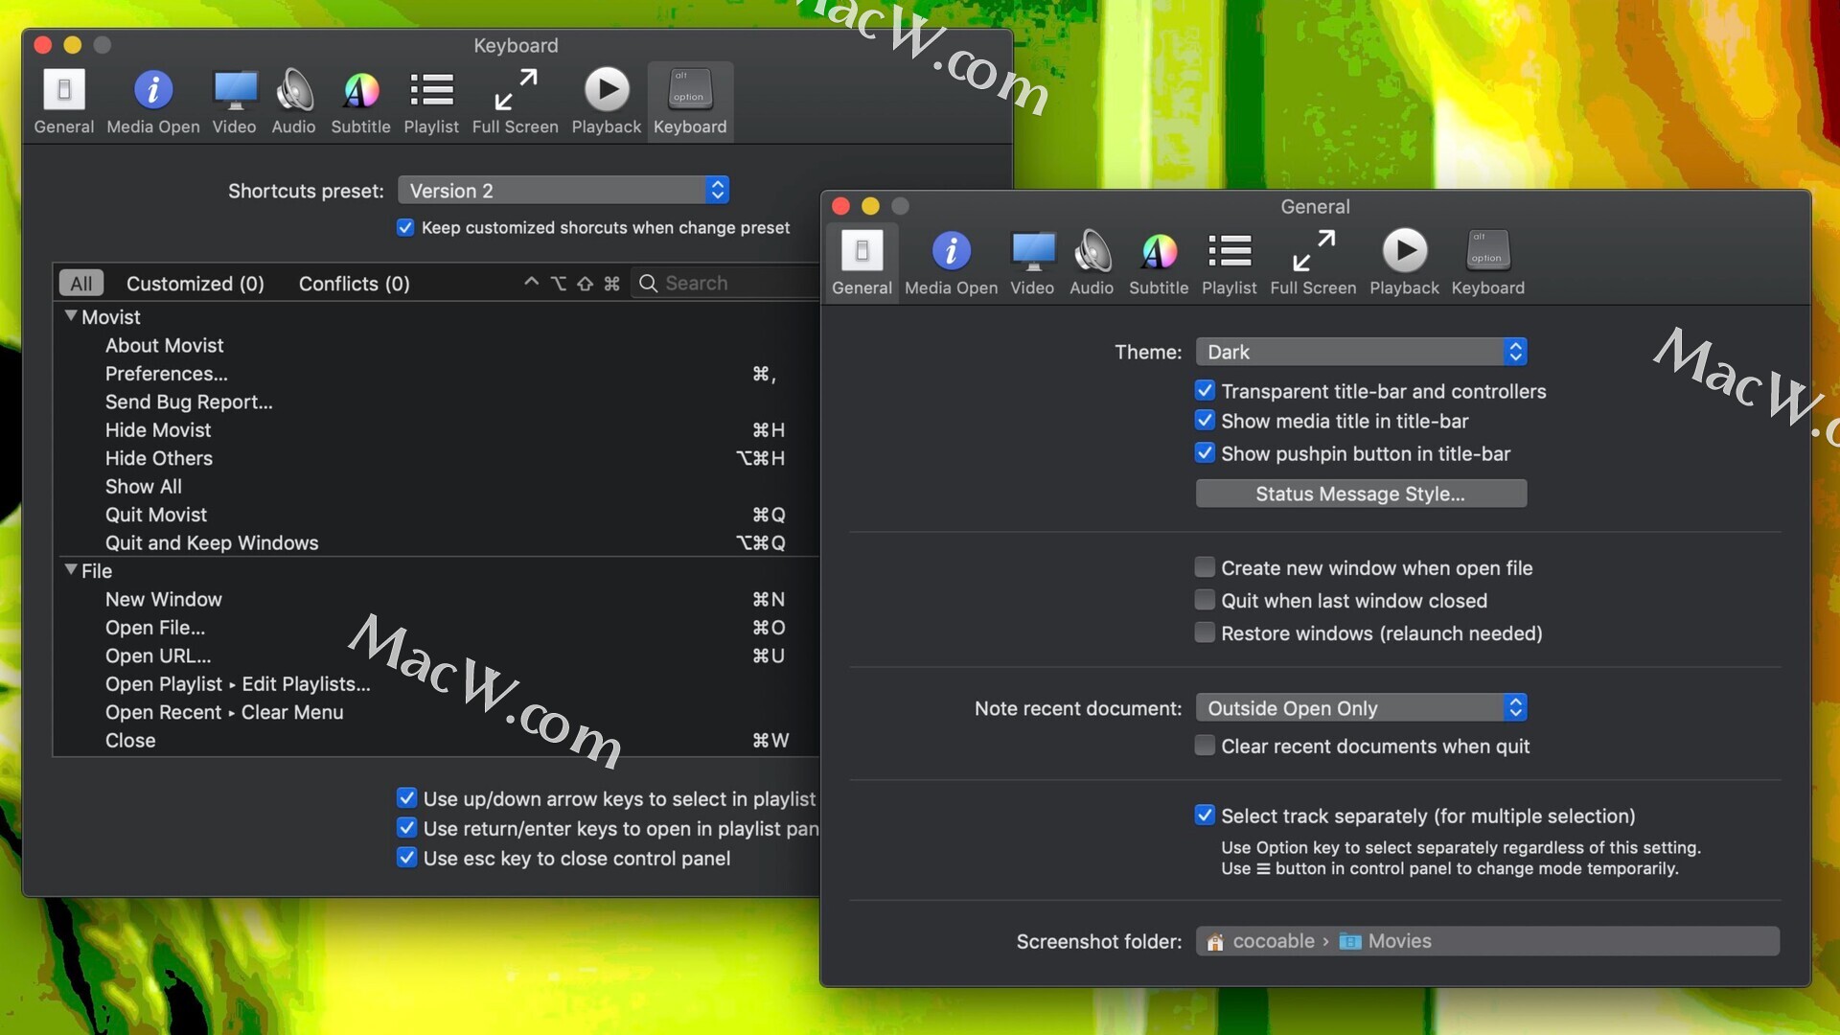1840x1035 pixels.
Task: Open Playback pane in Keyboard window toolbar
Action: tap(606, 102)
